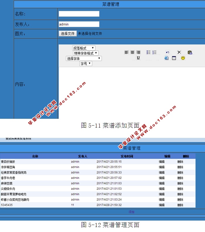Viewport: 205px width, 232px height.
Task: Click the undo arrow icon
Action: [x=167, y=53]
